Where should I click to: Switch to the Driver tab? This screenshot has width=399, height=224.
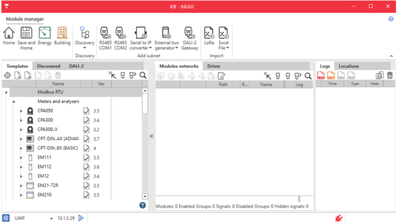(214, 66)
